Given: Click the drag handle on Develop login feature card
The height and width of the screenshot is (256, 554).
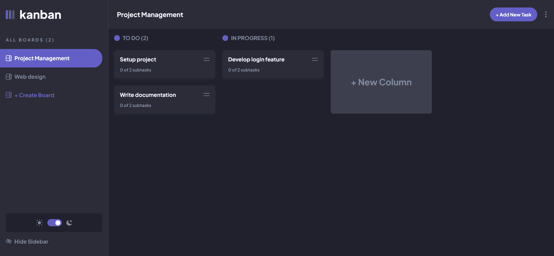Looking at the screenshot, I should (x=315, y=59).
